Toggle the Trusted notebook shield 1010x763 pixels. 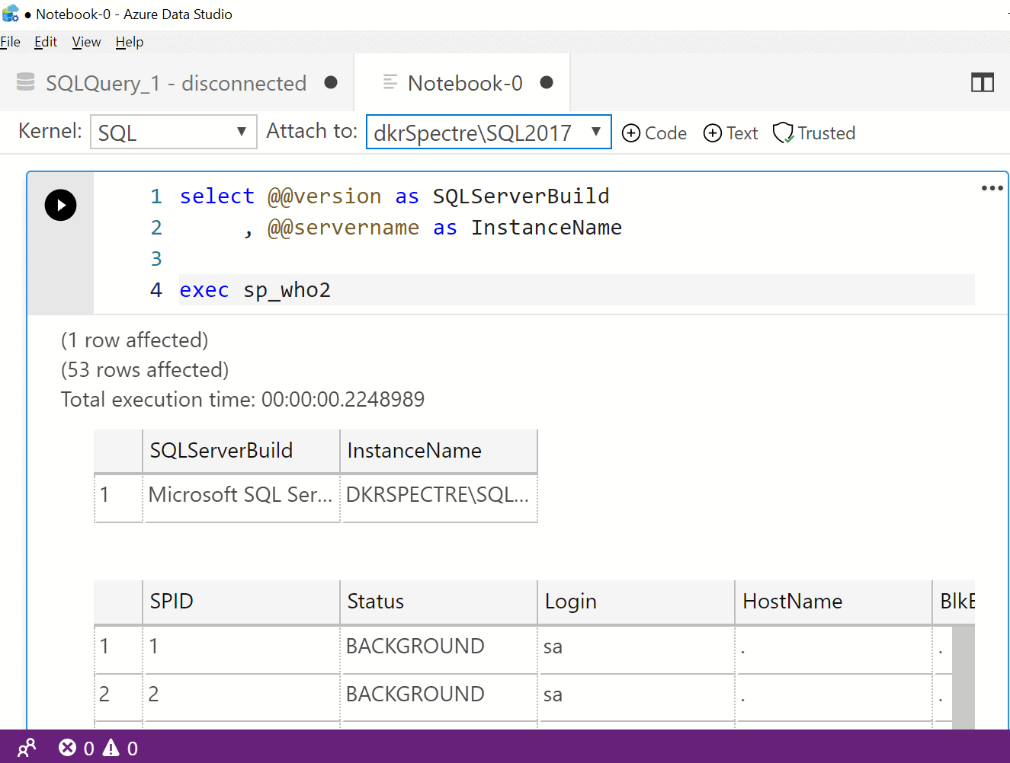click(x=813, y=133)
